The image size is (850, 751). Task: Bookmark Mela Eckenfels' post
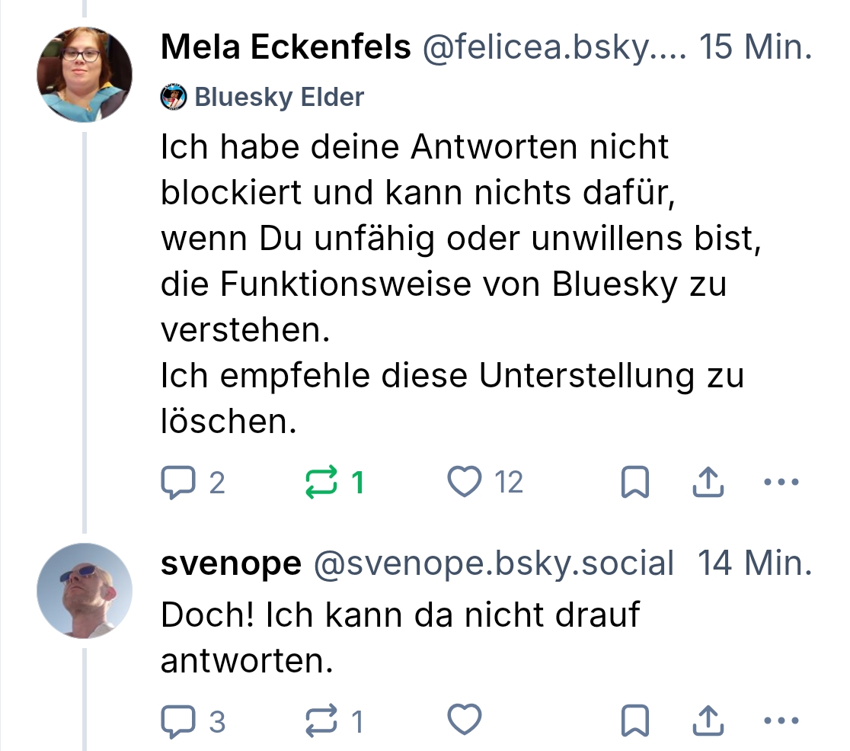[x=634, y=482]
